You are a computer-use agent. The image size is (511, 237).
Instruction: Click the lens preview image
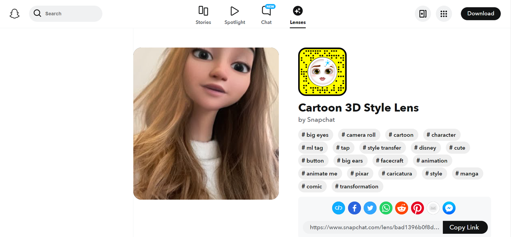[x=206, y=123]
